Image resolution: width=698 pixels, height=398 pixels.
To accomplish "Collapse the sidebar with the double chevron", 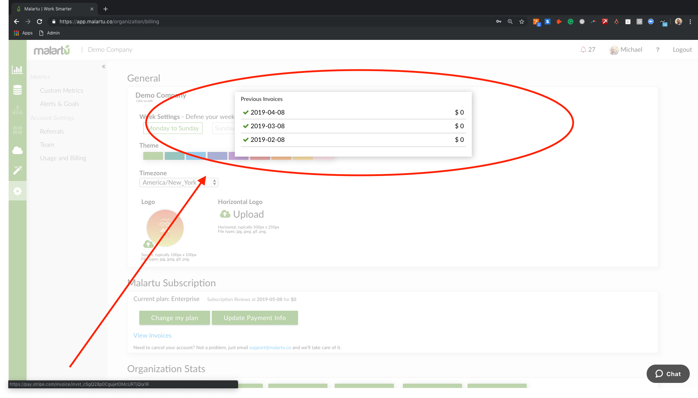I will point(103,66).
